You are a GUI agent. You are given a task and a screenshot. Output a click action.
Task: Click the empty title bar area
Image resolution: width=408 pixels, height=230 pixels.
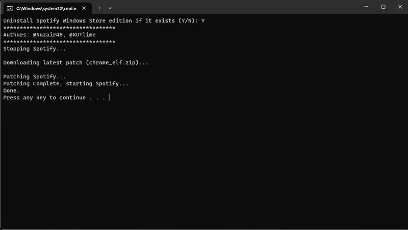coord(234,7)
